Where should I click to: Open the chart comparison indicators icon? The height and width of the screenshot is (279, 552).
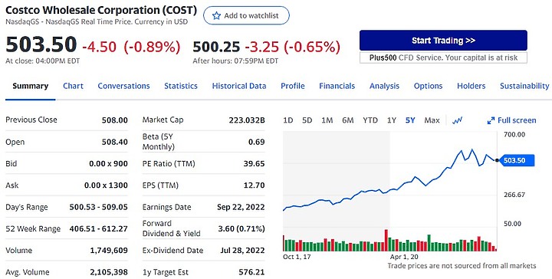[457, 120]
